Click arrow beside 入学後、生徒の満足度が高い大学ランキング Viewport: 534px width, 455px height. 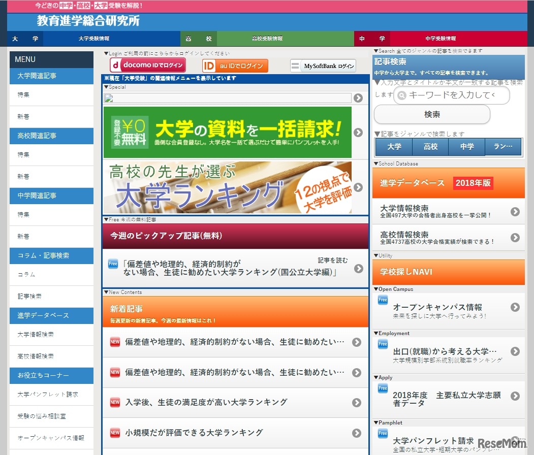[357, 403]
